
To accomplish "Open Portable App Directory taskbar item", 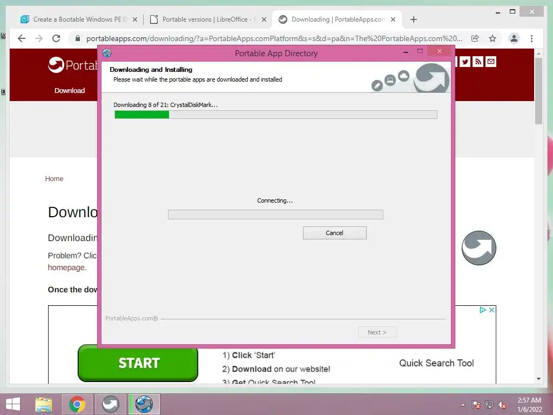I will click(x=144, y=404).
